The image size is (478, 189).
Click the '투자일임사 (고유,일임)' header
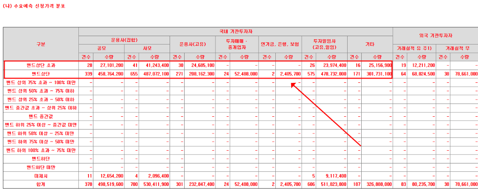coord(326,44)
